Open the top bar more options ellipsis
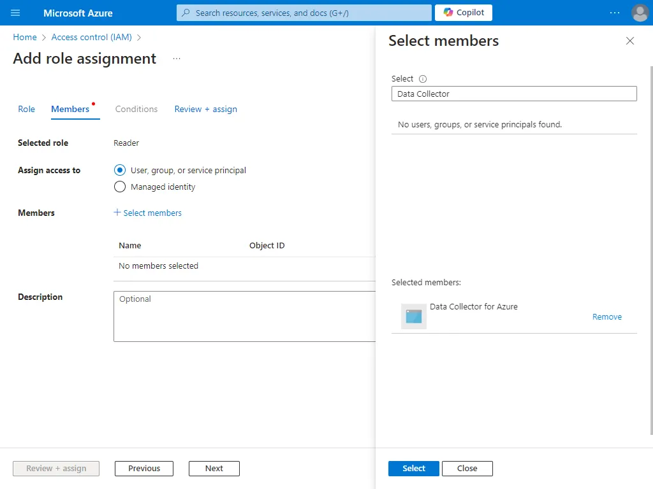This screenshot has height=489, width=653. point(615,13)
